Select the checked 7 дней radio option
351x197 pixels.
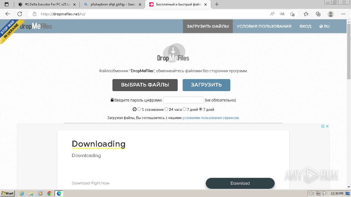coord(201,109)
